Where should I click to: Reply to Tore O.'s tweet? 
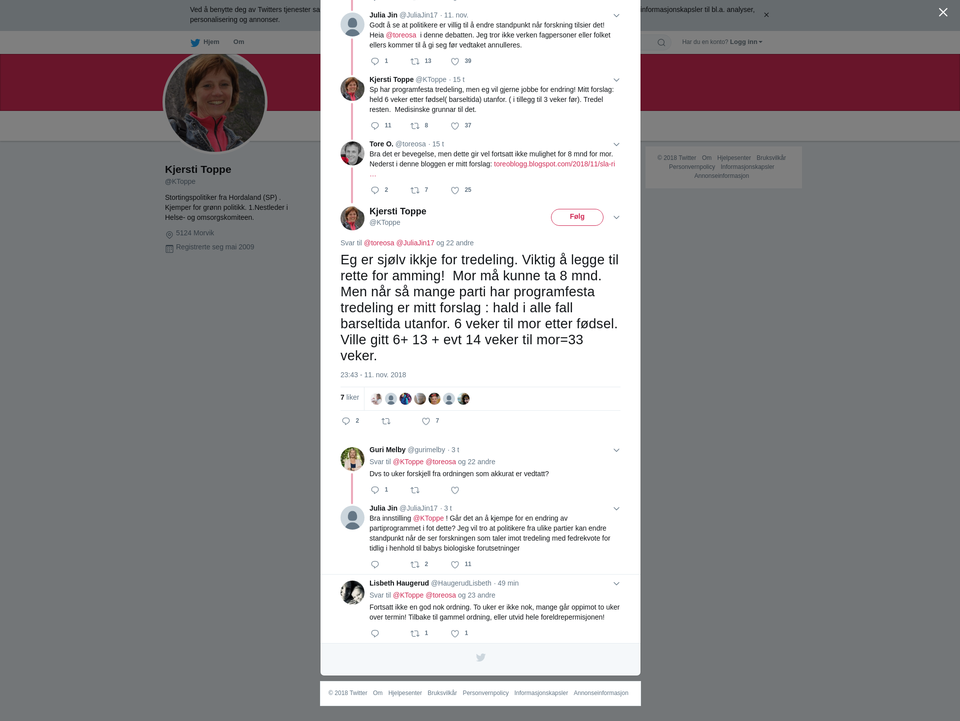click(x=375, y=190)
